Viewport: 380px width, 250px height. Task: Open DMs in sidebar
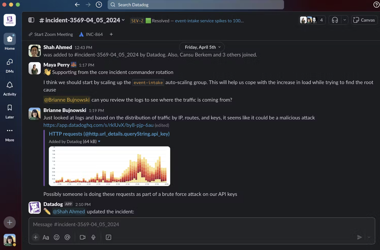(10, 66)
